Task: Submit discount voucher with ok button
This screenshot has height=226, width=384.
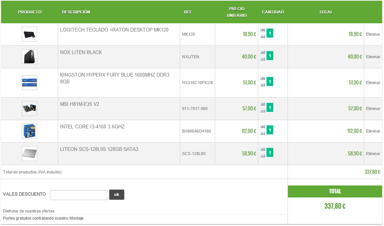Action: coord(117,195)
